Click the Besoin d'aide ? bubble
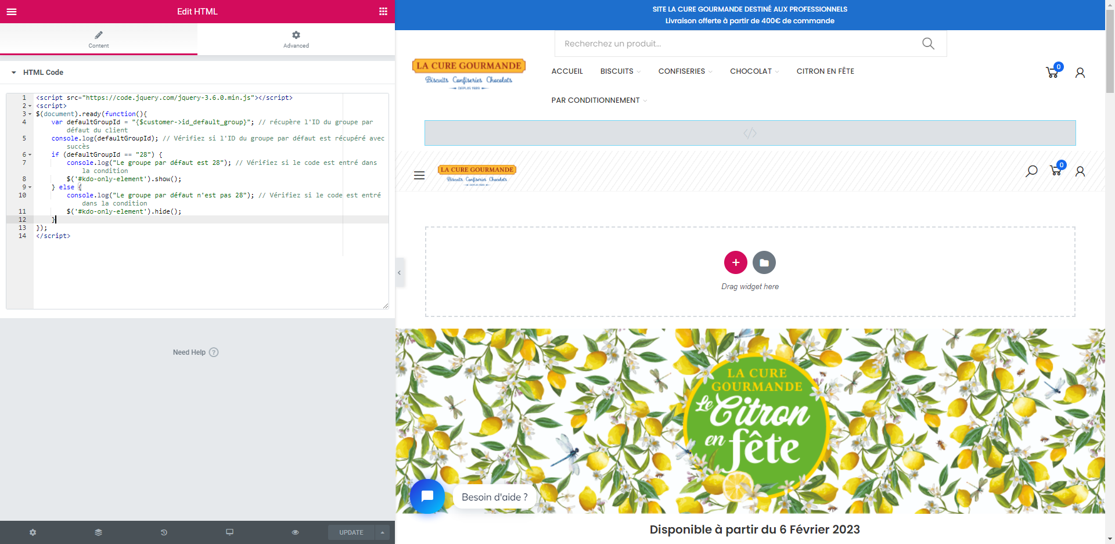This screenshot has width=1115, height=544. coord(495,497)
